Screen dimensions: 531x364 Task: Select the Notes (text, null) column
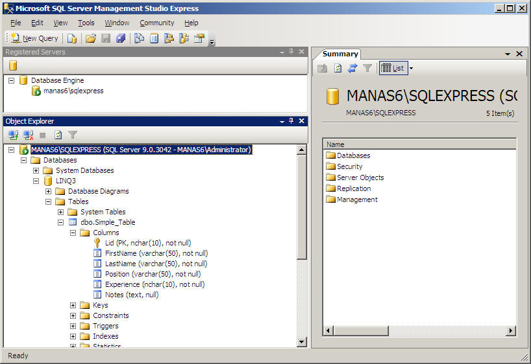(132, 295)
